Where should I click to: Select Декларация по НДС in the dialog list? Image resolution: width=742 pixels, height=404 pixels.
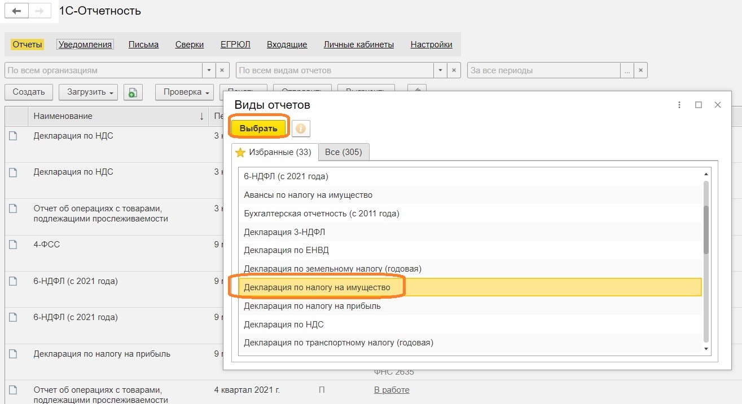[470, 325]
